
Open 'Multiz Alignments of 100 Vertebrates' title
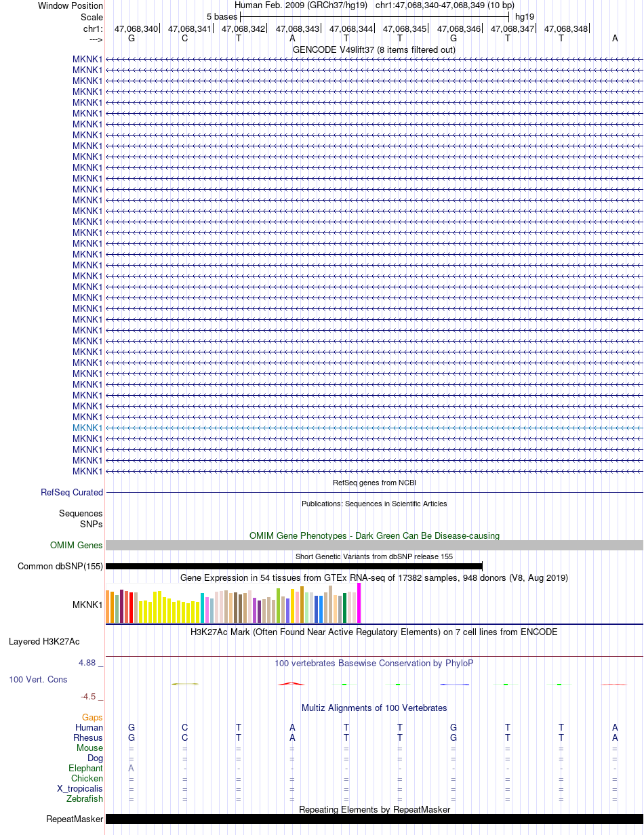(x=374, y=708)
